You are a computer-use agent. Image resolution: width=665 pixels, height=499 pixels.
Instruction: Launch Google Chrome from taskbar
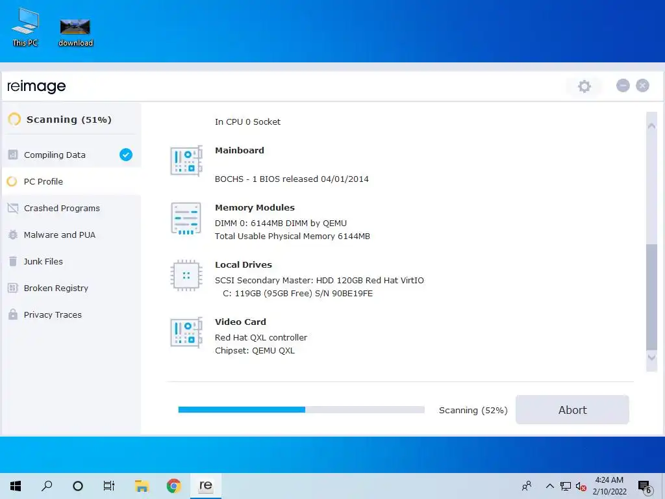tap(173, 486)
